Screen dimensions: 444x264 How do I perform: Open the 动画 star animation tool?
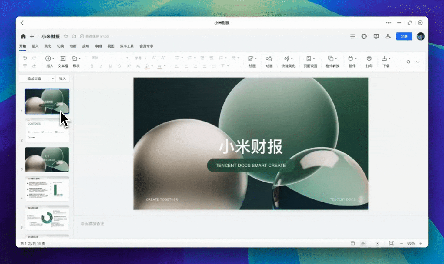pyautogui.click(x=269, y=61)
